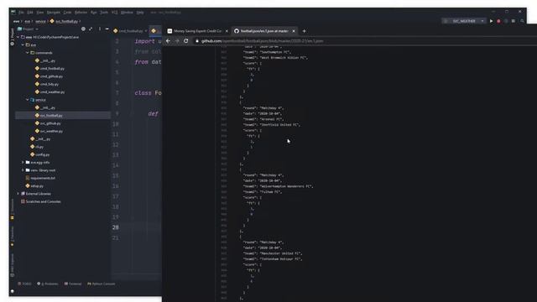Select requirements.txt in the project tree
The width and height of the screenshot is (537, 302).
[40, 178]
